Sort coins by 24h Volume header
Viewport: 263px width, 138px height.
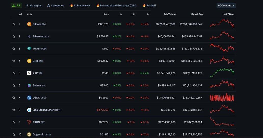170,14
